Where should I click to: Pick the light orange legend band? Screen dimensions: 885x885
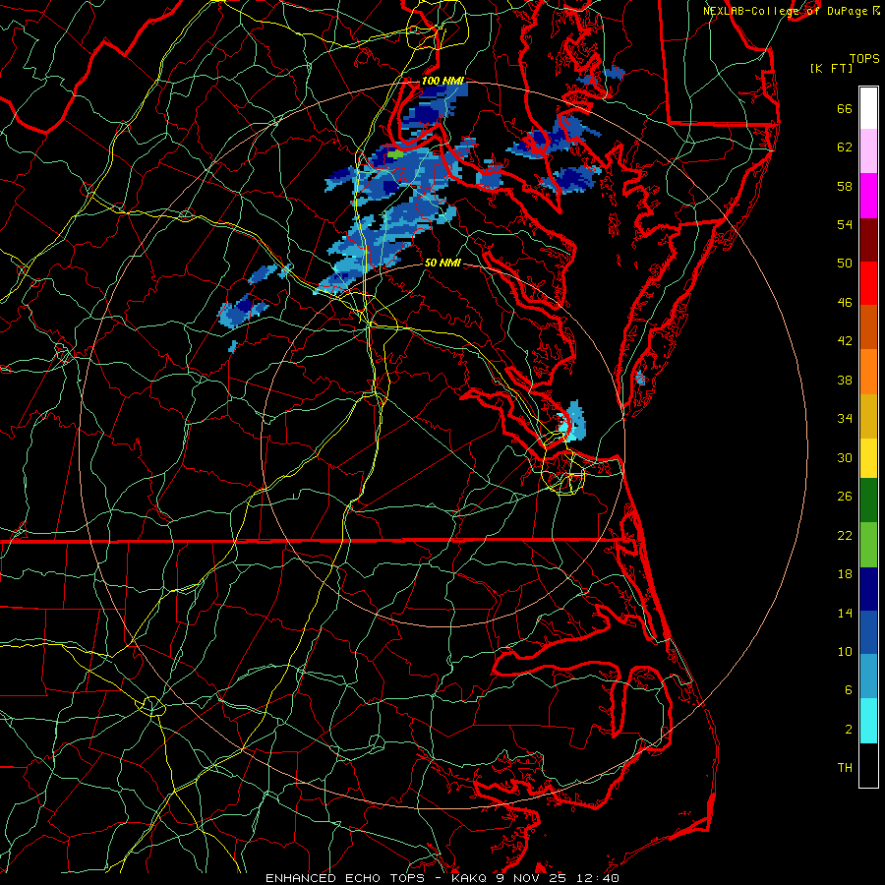tap(868, 372)
